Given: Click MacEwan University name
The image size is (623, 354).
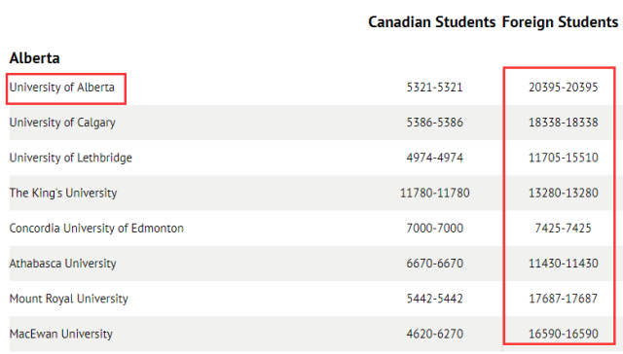Looking at the screenshot, I should [61, 335].
